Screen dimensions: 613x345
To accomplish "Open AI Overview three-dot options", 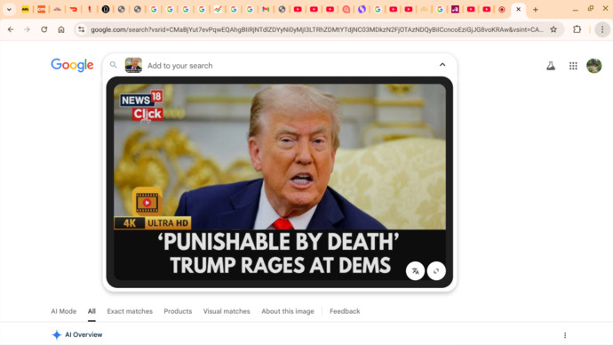I will (x=565, y=335).
